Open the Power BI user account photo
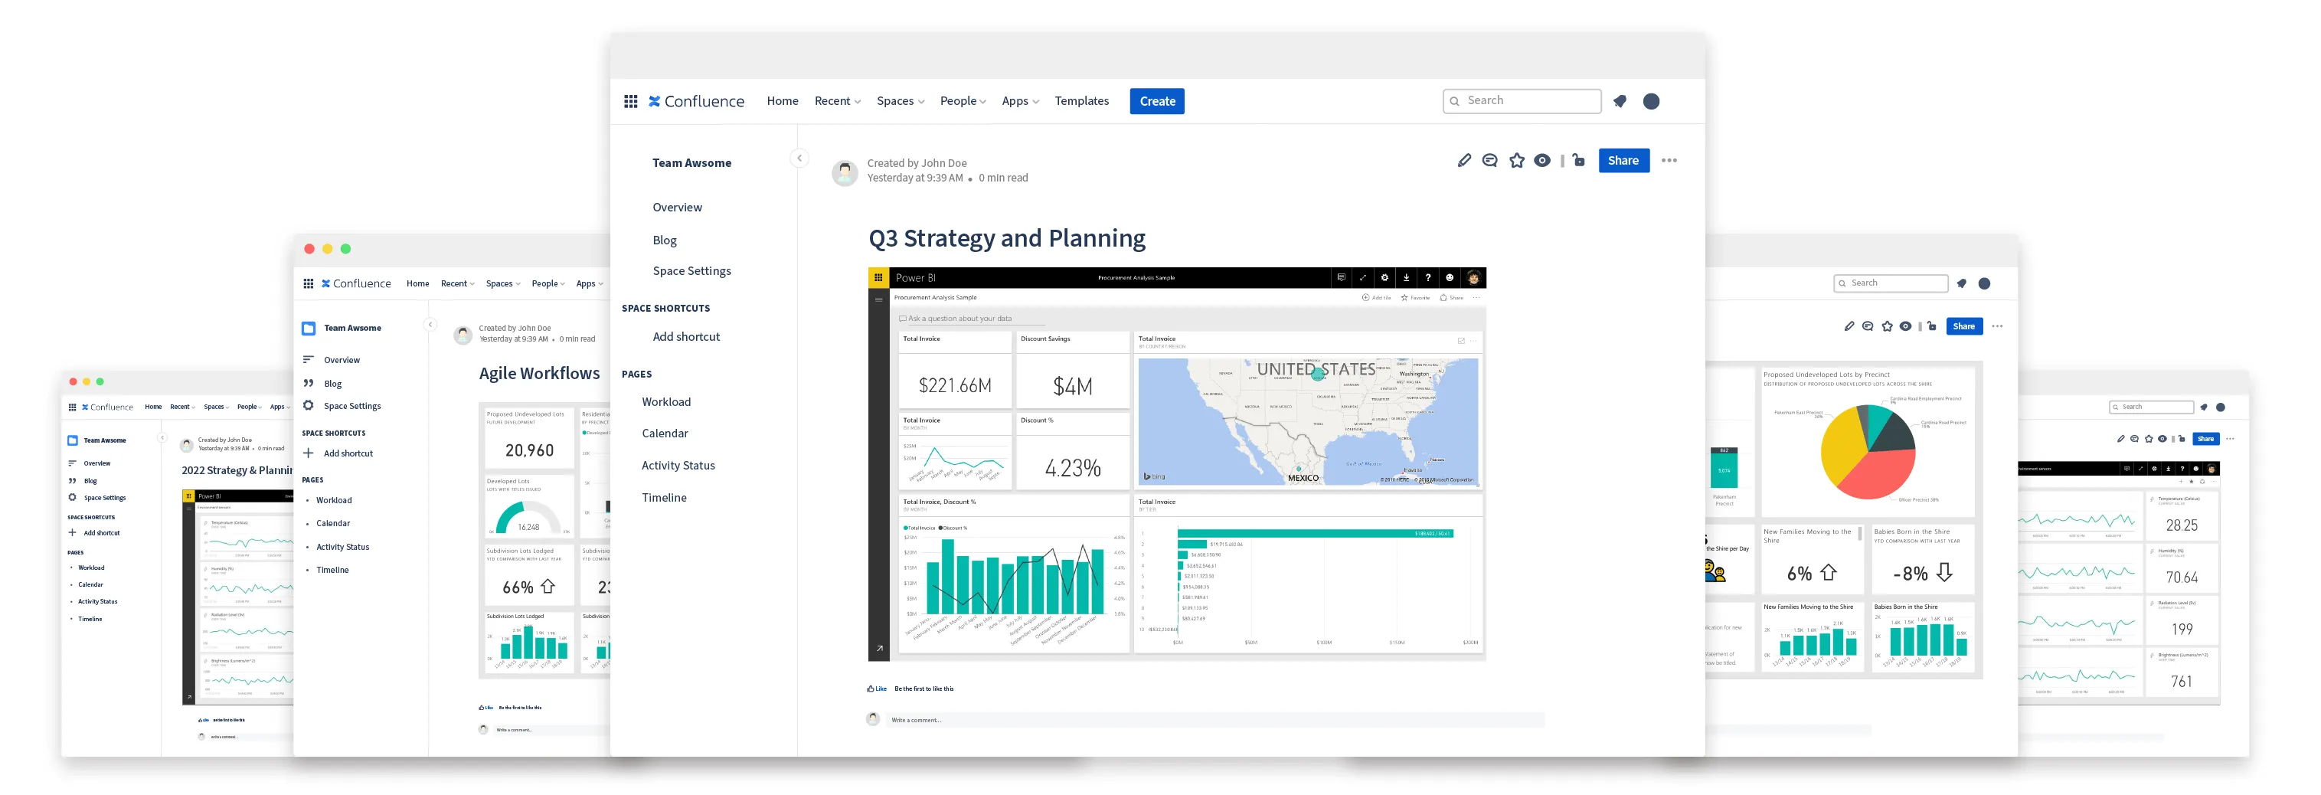 click(x=1473, y=277)
